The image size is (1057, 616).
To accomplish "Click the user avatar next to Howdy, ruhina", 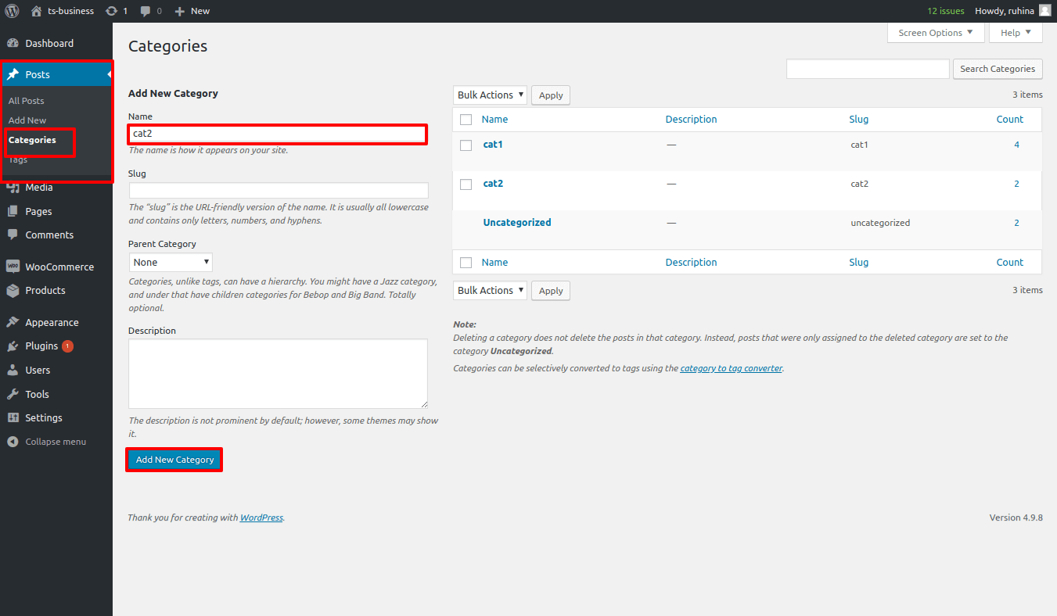I will coord(1044,11).
